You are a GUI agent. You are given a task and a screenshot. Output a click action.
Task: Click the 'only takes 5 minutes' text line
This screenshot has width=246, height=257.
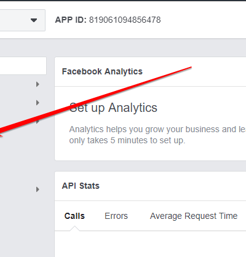127,140
